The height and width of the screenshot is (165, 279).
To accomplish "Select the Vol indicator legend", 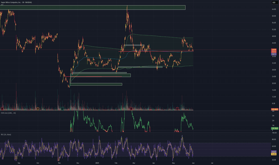I will pyautogui.click(x=2, y=4).
